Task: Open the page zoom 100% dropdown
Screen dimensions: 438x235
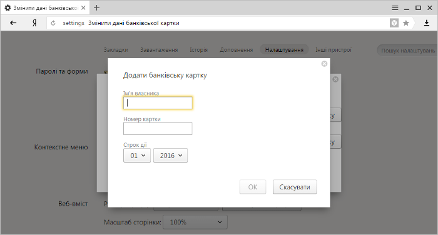Action: (195, 222)
